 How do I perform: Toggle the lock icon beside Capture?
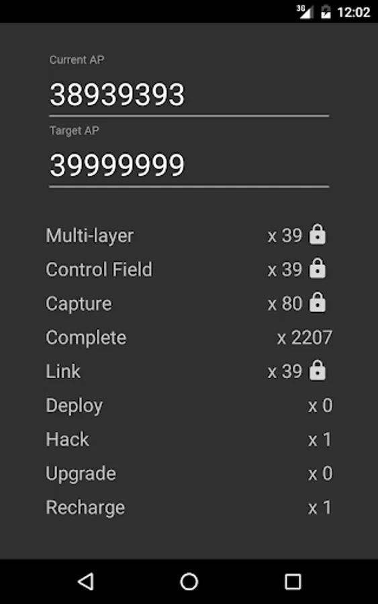coord(318,303)
